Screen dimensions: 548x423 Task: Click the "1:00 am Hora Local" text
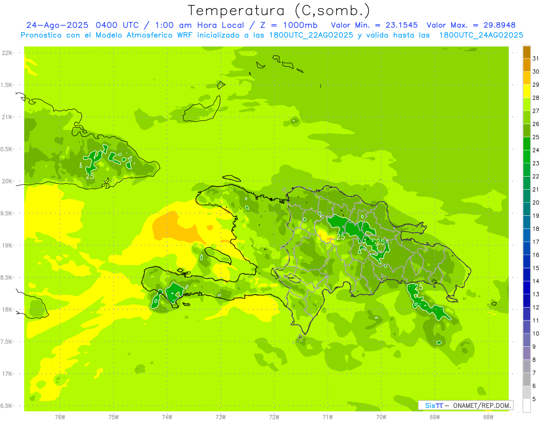(199, 25)
